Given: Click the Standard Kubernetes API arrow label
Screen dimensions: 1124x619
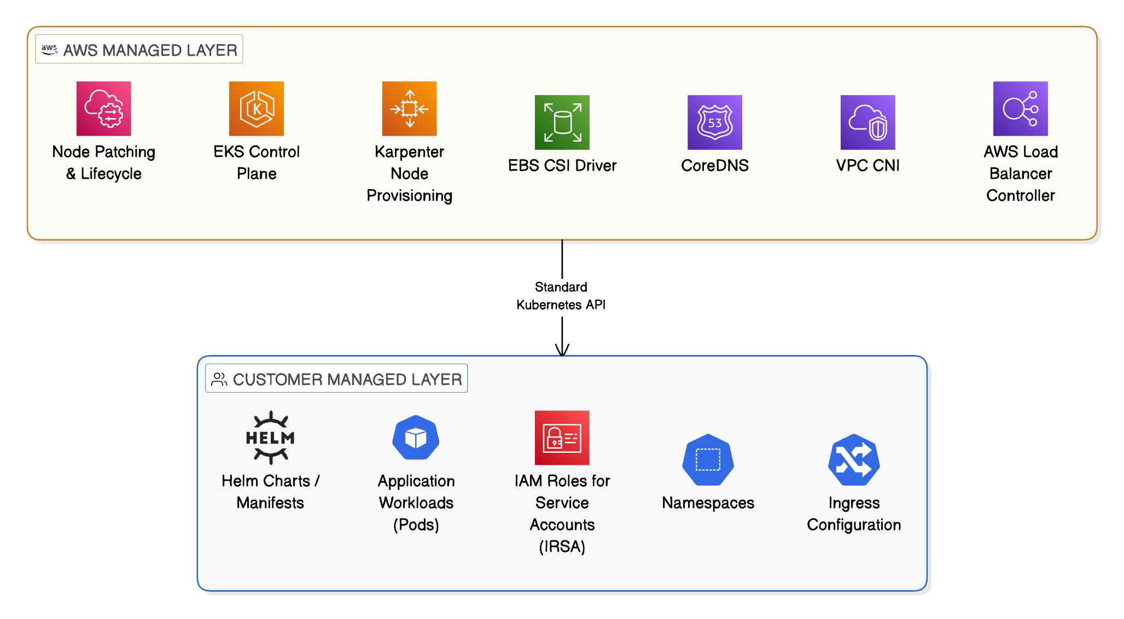Looking at the screenshot, I should tap(561, 296).
